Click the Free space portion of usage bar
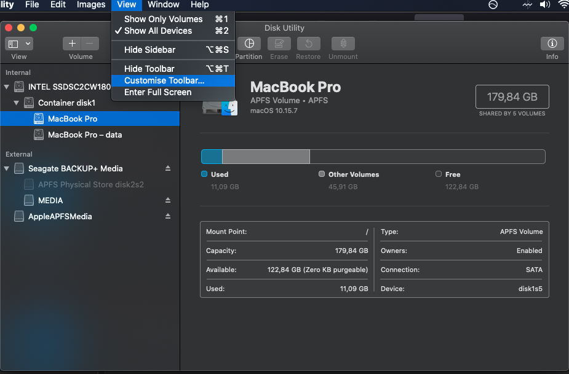This screenshot has height=374, width=569. tap(428, 157)
